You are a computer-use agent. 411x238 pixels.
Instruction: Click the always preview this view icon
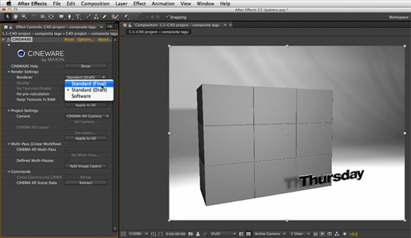123,234
